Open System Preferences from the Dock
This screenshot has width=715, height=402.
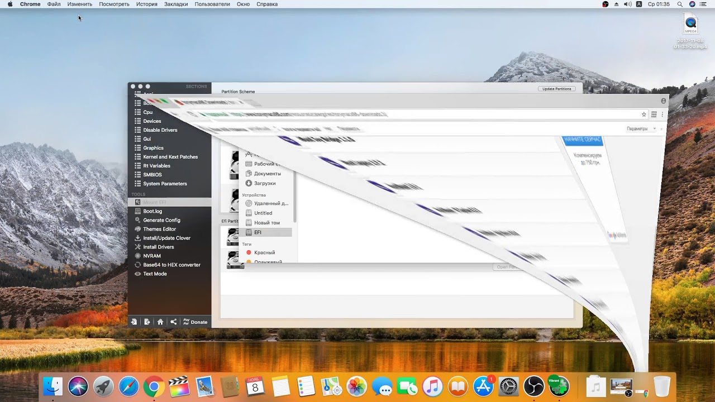point(509,386)
